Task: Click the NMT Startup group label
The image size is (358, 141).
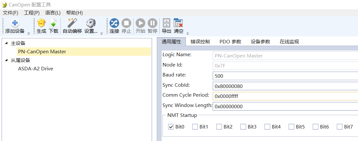Action: click(x=182, y=115)
